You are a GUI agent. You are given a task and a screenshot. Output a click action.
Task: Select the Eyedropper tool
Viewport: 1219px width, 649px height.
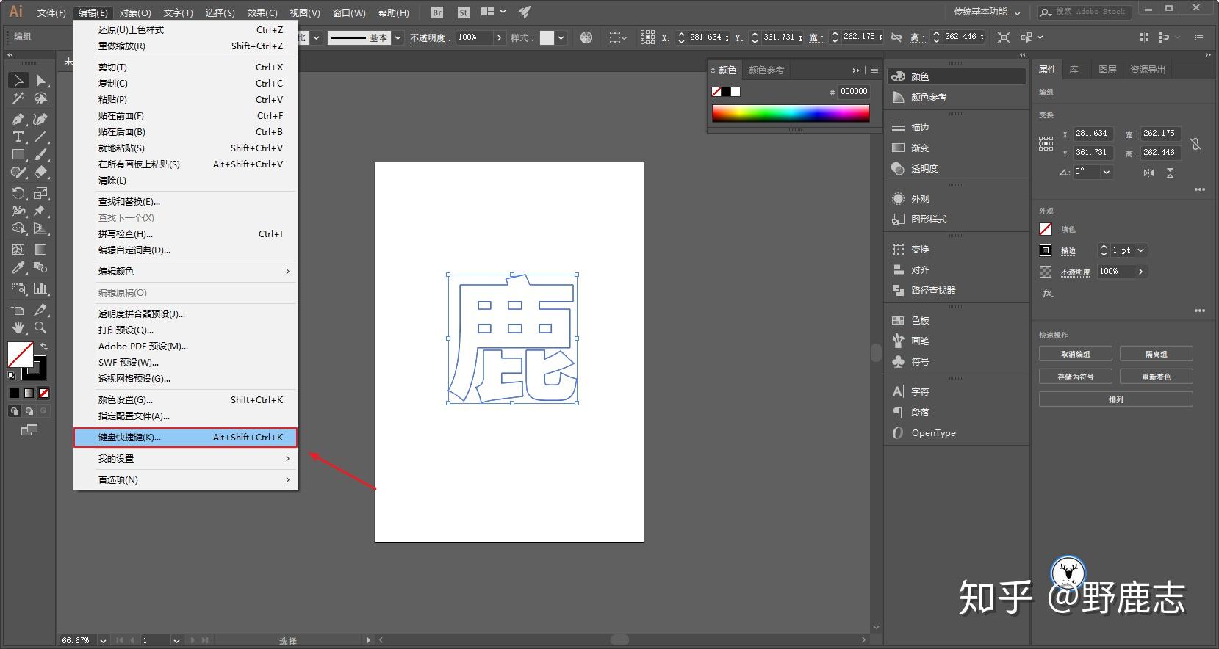pos(18,267)
